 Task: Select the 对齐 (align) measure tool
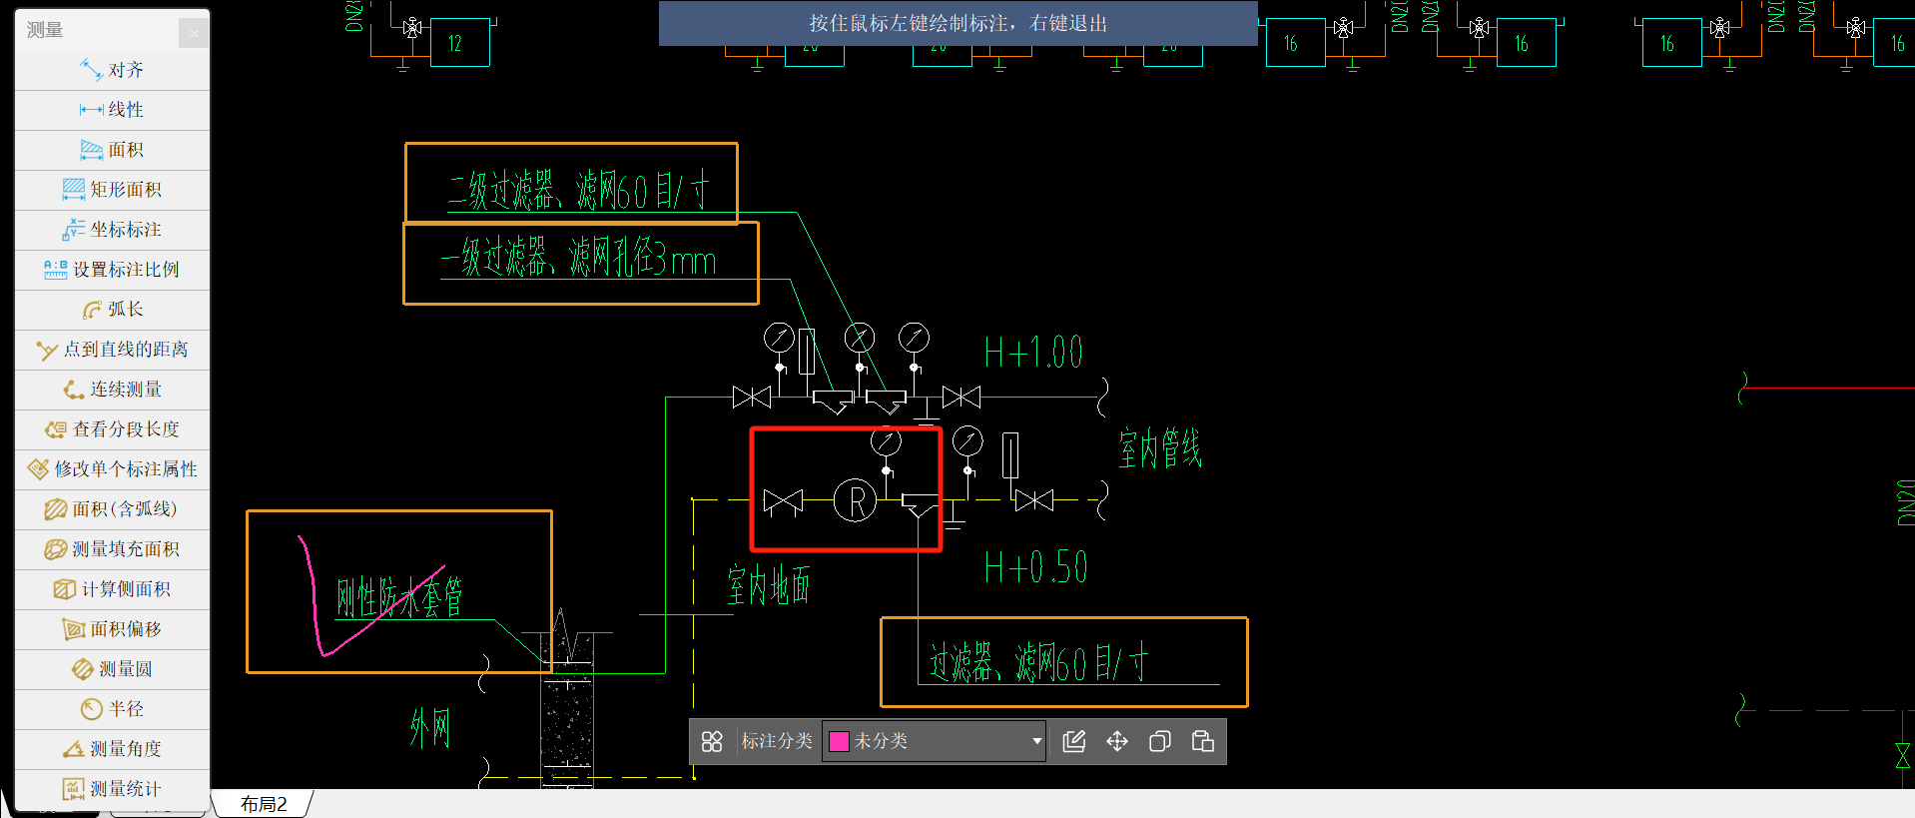pyautogui.click(x=112, y=70)
